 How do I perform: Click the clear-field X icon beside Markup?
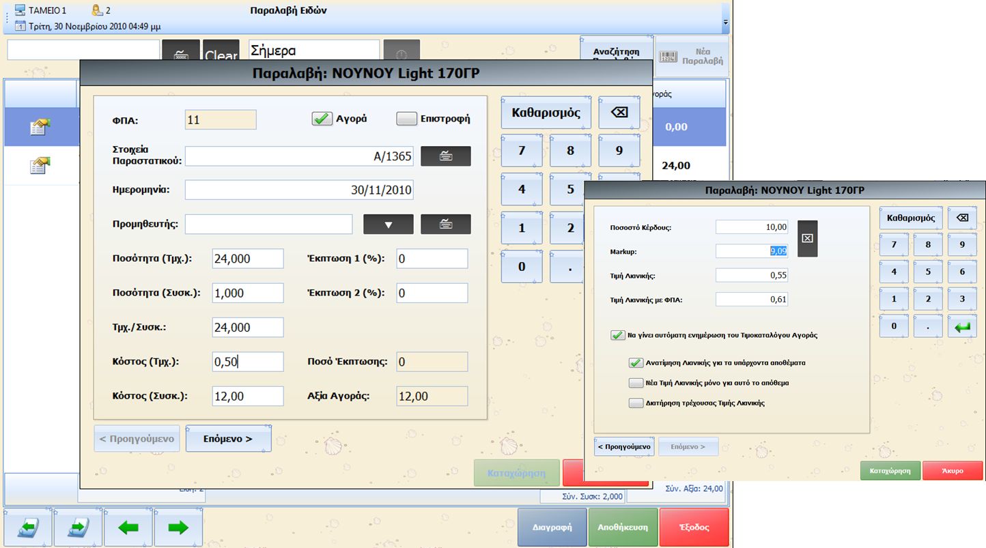[x=807, y=238]
